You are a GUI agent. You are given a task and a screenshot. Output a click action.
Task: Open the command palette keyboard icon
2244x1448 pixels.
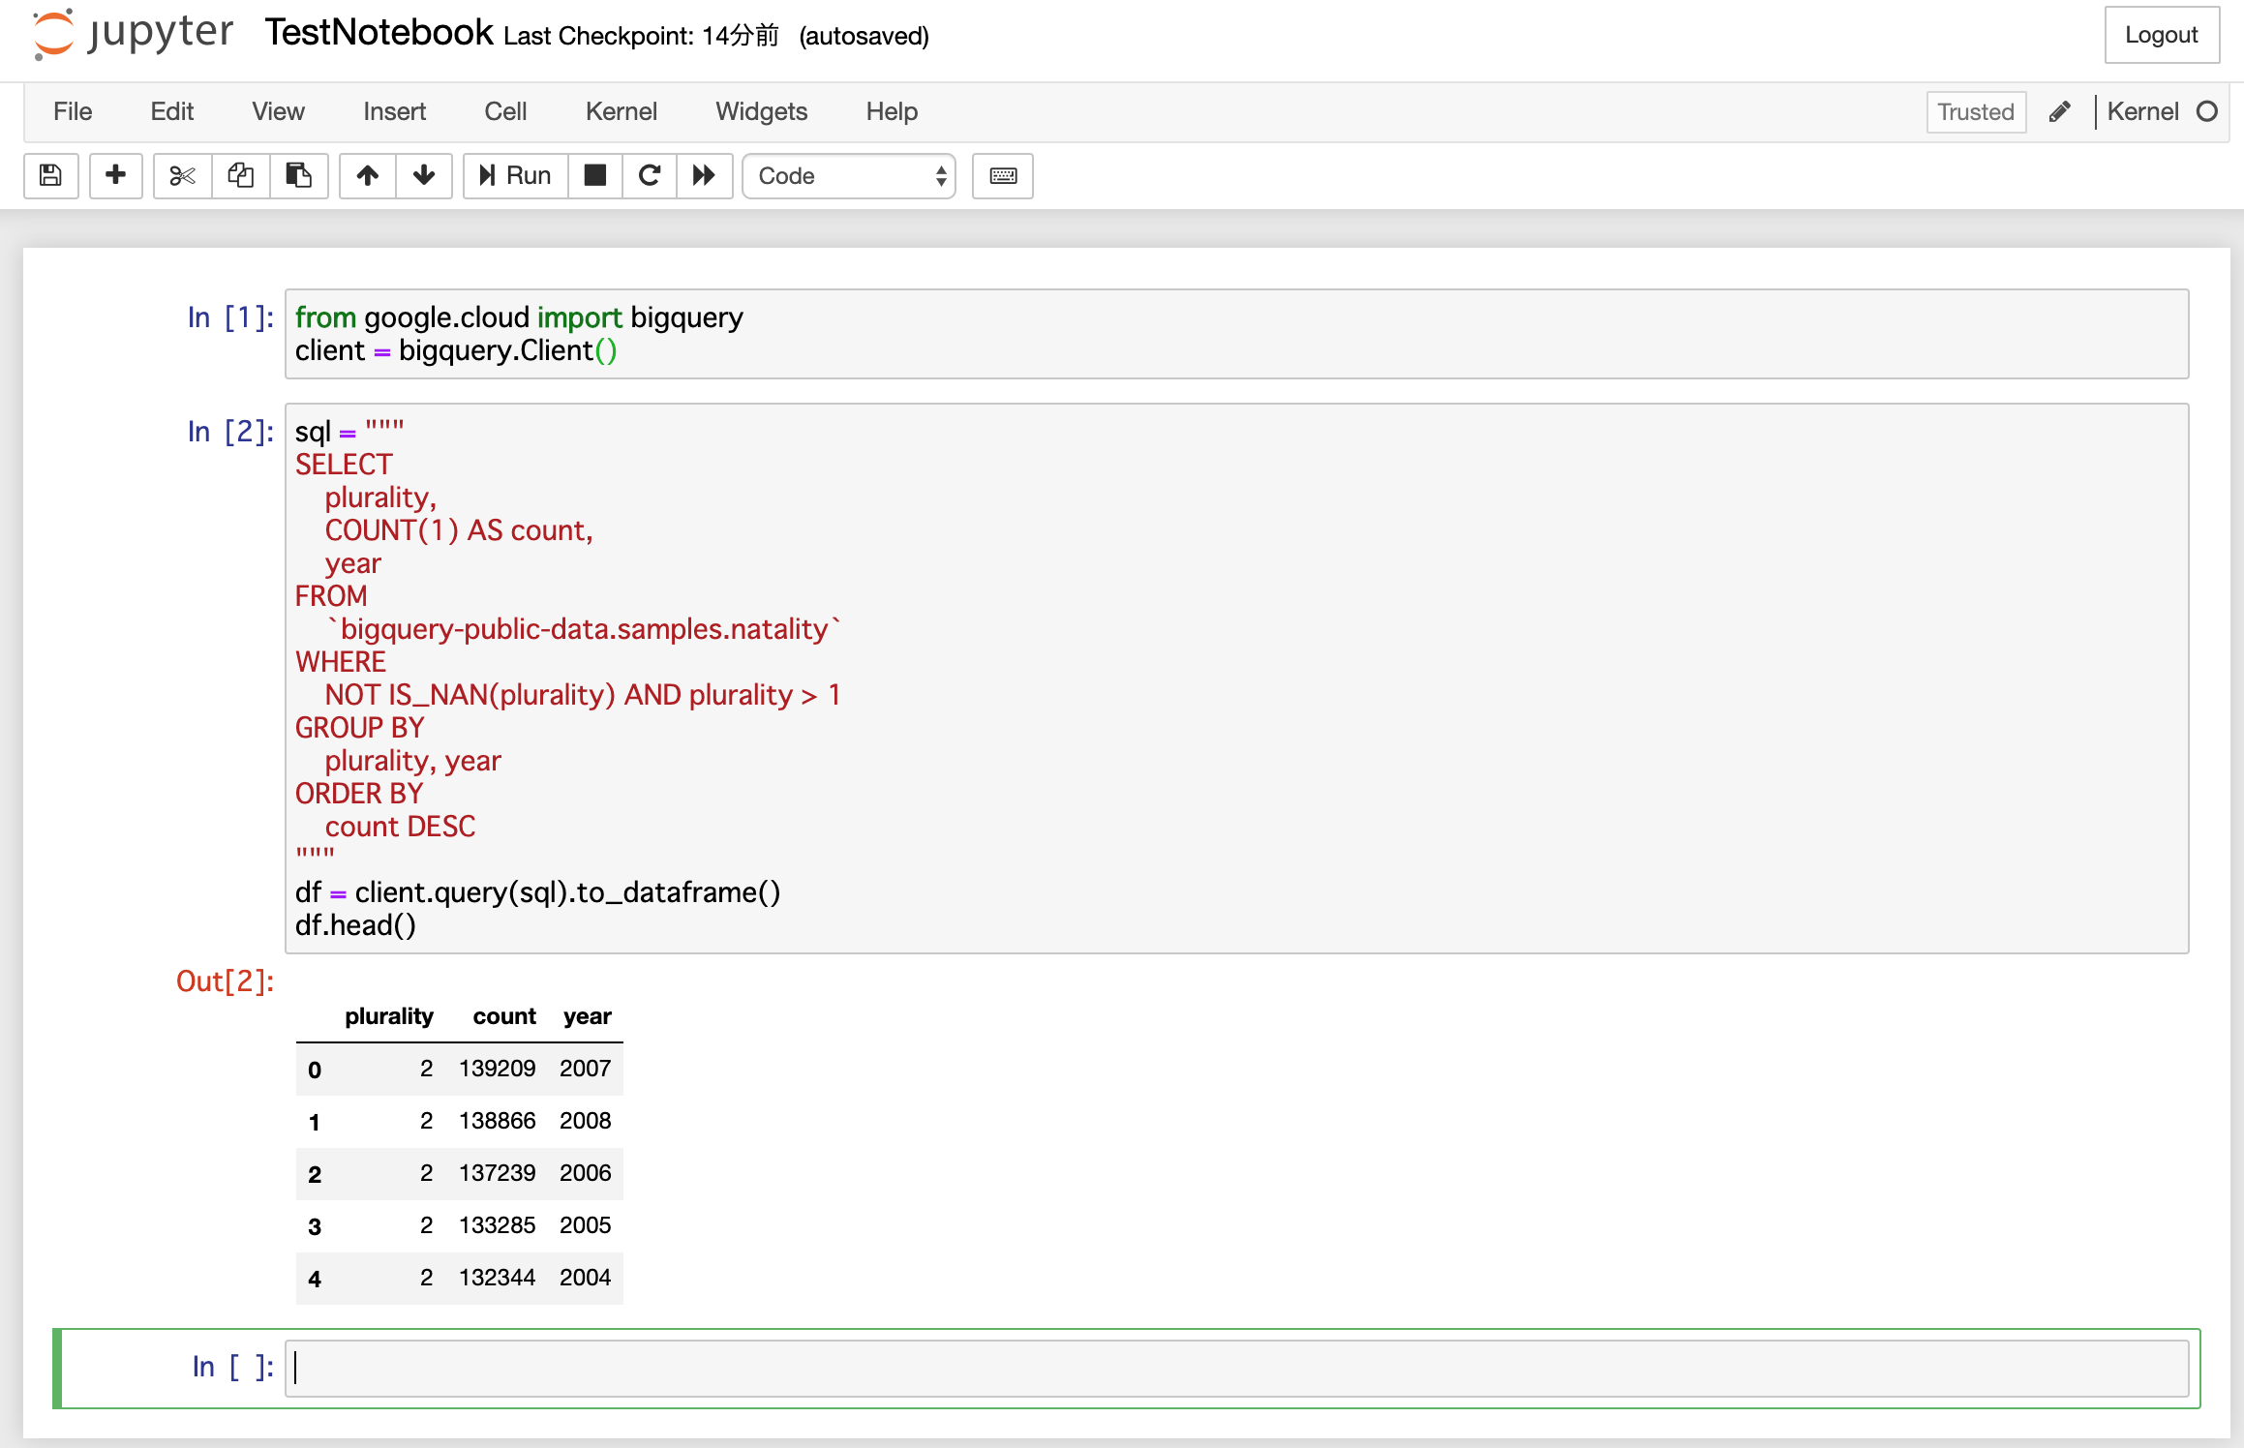click(1002, 176)
